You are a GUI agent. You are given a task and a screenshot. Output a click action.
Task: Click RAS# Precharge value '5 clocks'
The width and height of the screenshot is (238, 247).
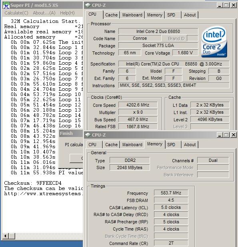[x=171, y=222]
